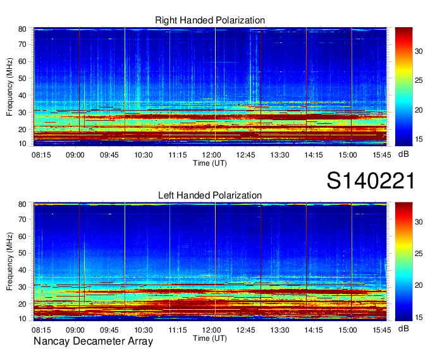The width and height of the screenshot is (430, 349).
Task: Click the "Time (UT)" label under the bottom plot
Action: click(x=210, y=338)
